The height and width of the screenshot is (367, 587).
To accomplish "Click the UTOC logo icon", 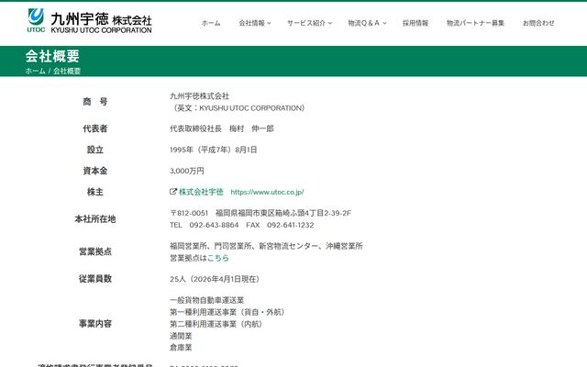I will tap(36, 20).
